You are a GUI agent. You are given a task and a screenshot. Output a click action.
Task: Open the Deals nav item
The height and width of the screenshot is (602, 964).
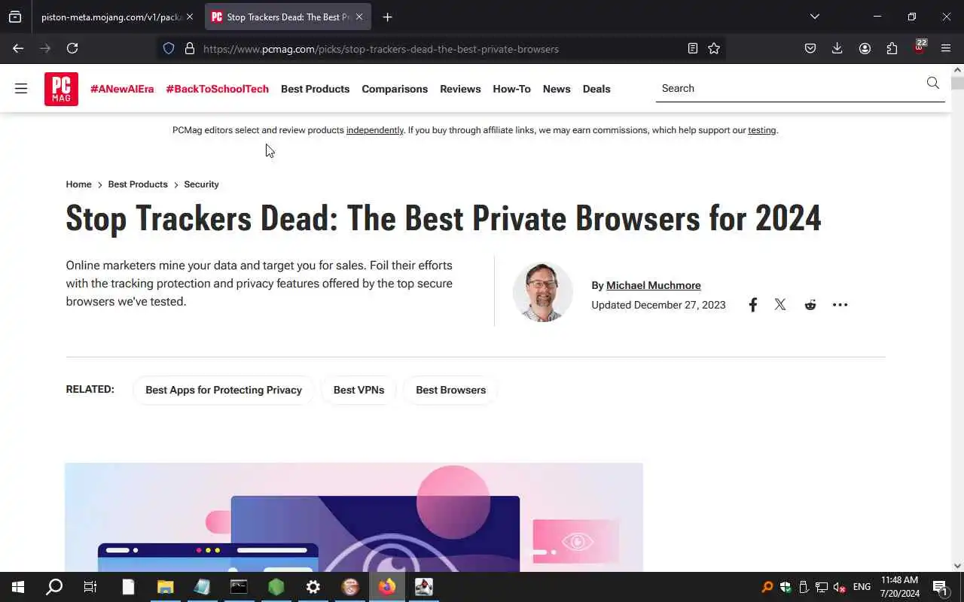pos(596,89)
